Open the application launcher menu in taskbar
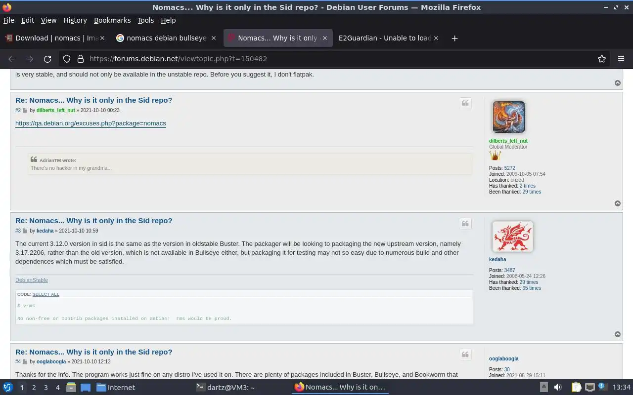 pos(8,387)
